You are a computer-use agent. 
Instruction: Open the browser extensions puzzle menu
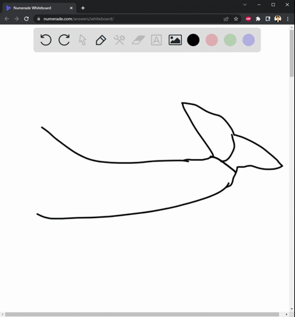click(258, 19)
